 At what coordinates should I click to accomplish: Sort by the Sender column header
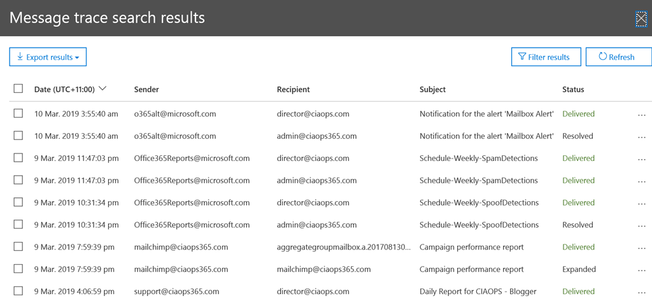click(x=146, y=90)
